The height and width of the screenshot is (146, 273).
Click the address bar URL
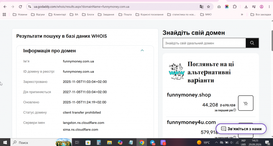click(81, 7)
